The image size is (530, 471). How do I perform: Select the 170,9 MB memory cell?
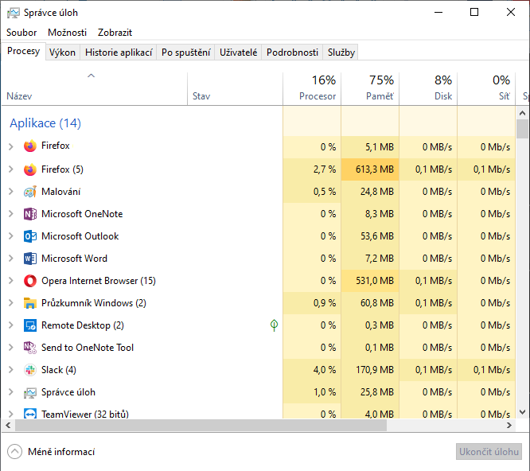pos(370,370)
